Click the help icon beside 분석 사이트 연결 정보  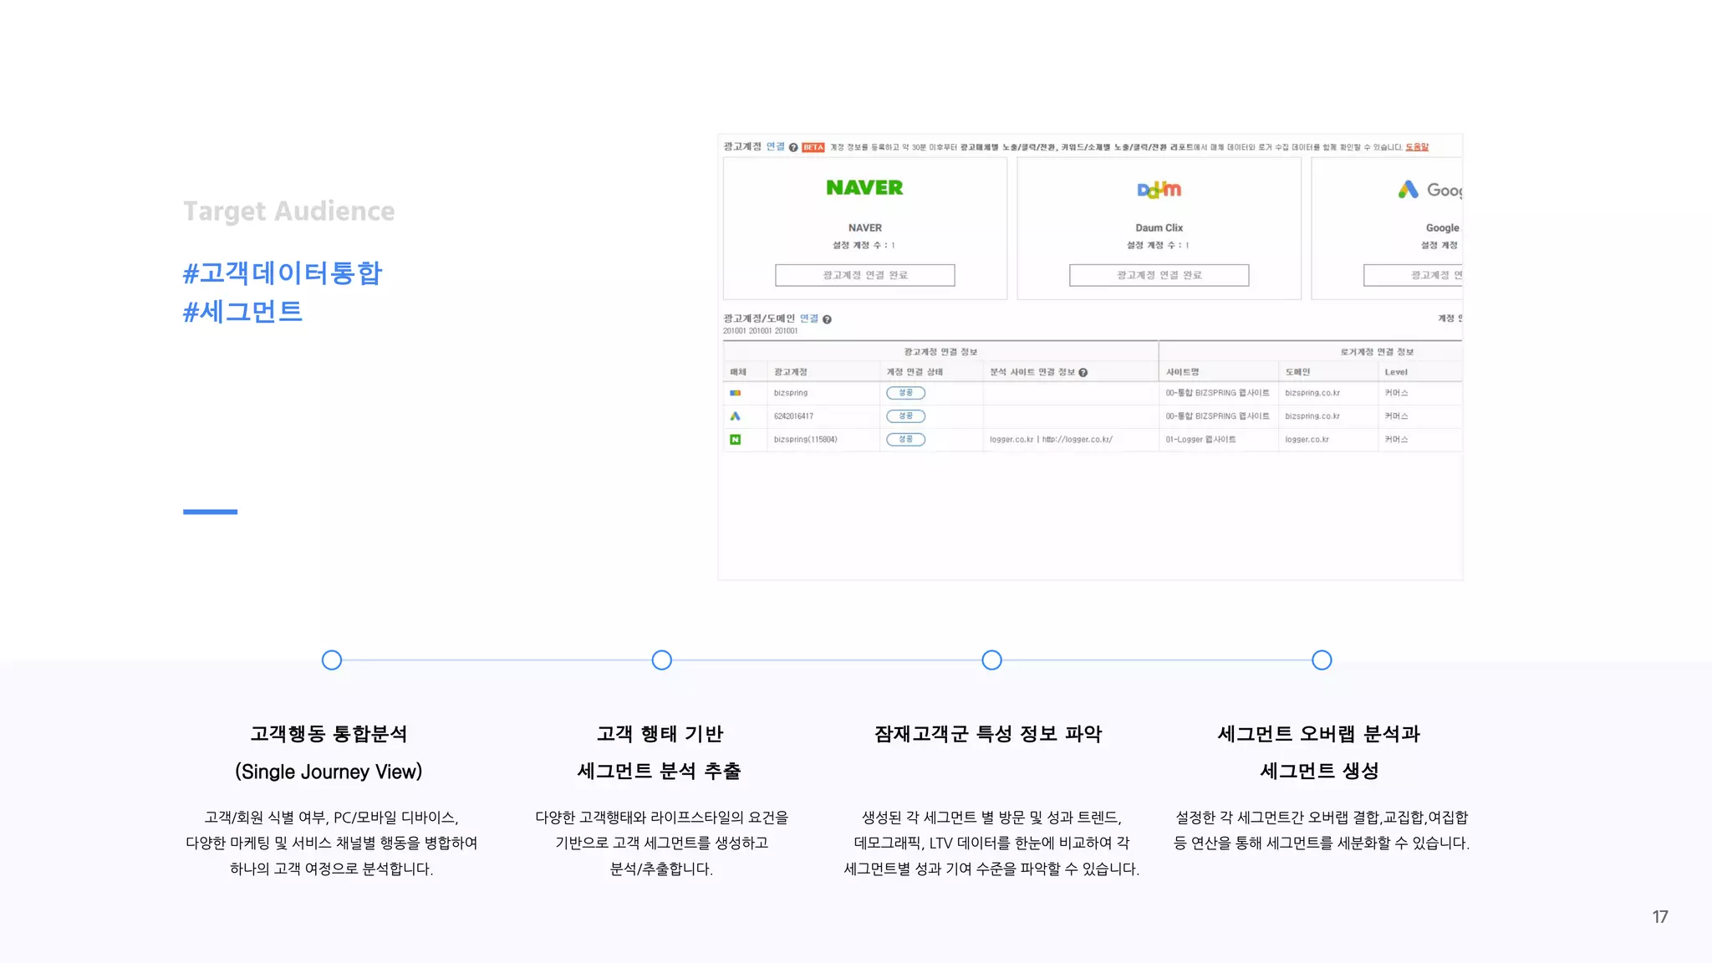coord(1083,373)
